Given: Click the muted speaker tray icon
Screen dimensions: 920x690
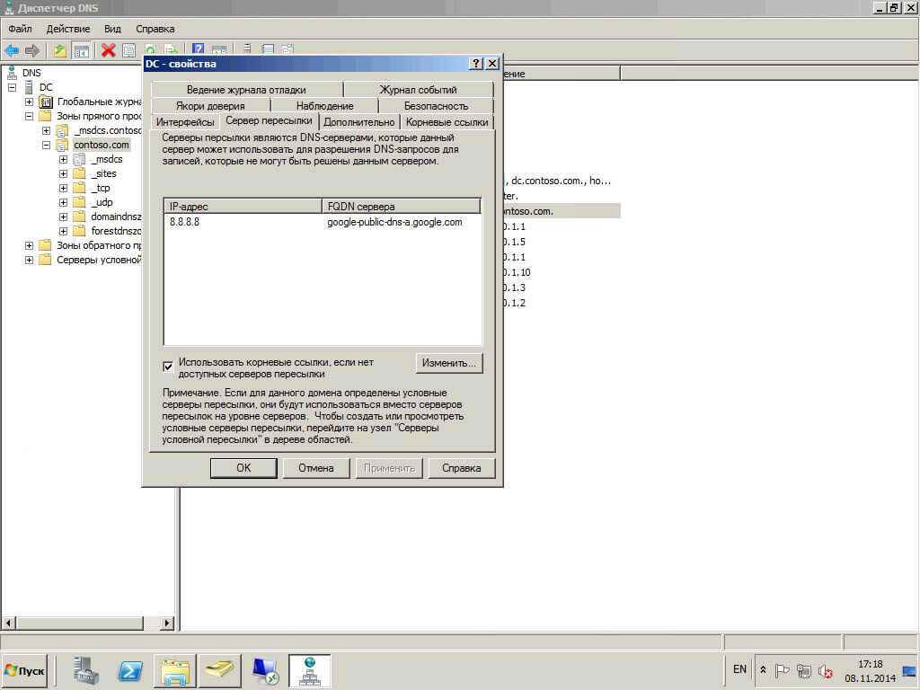Looking at the screenshot, I should [825, 670].
